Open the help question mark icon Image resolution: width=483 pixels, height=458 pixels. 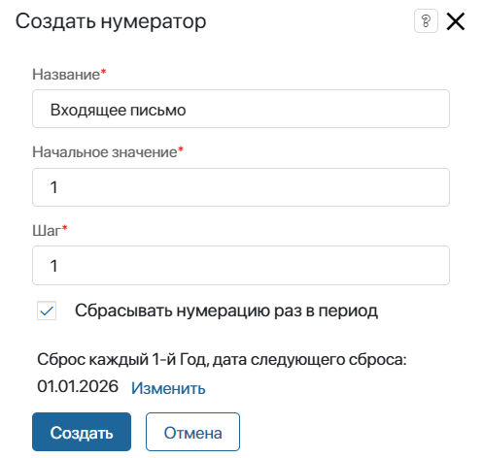(426, 21)
